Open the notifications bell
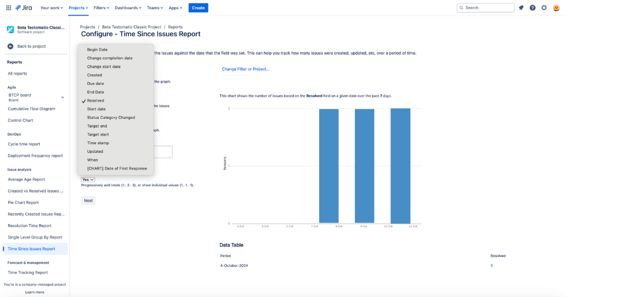621x297 pixels. pyautogui.click(x=521, y=8)
